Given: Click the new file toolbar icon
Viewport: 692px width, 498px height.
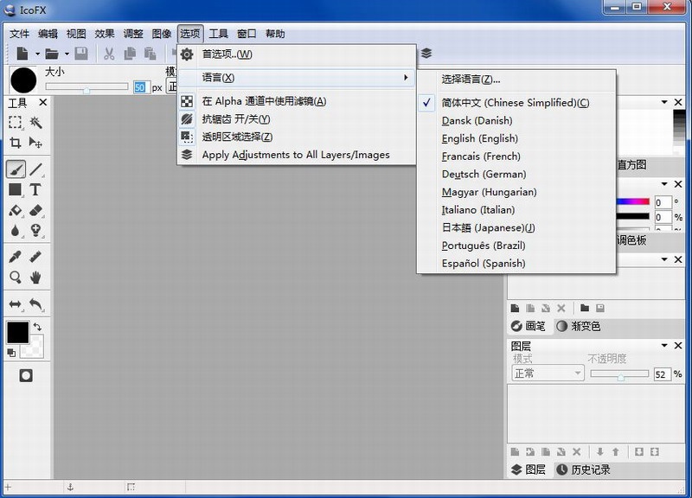Looking at the screenshot, I should 22,54.
